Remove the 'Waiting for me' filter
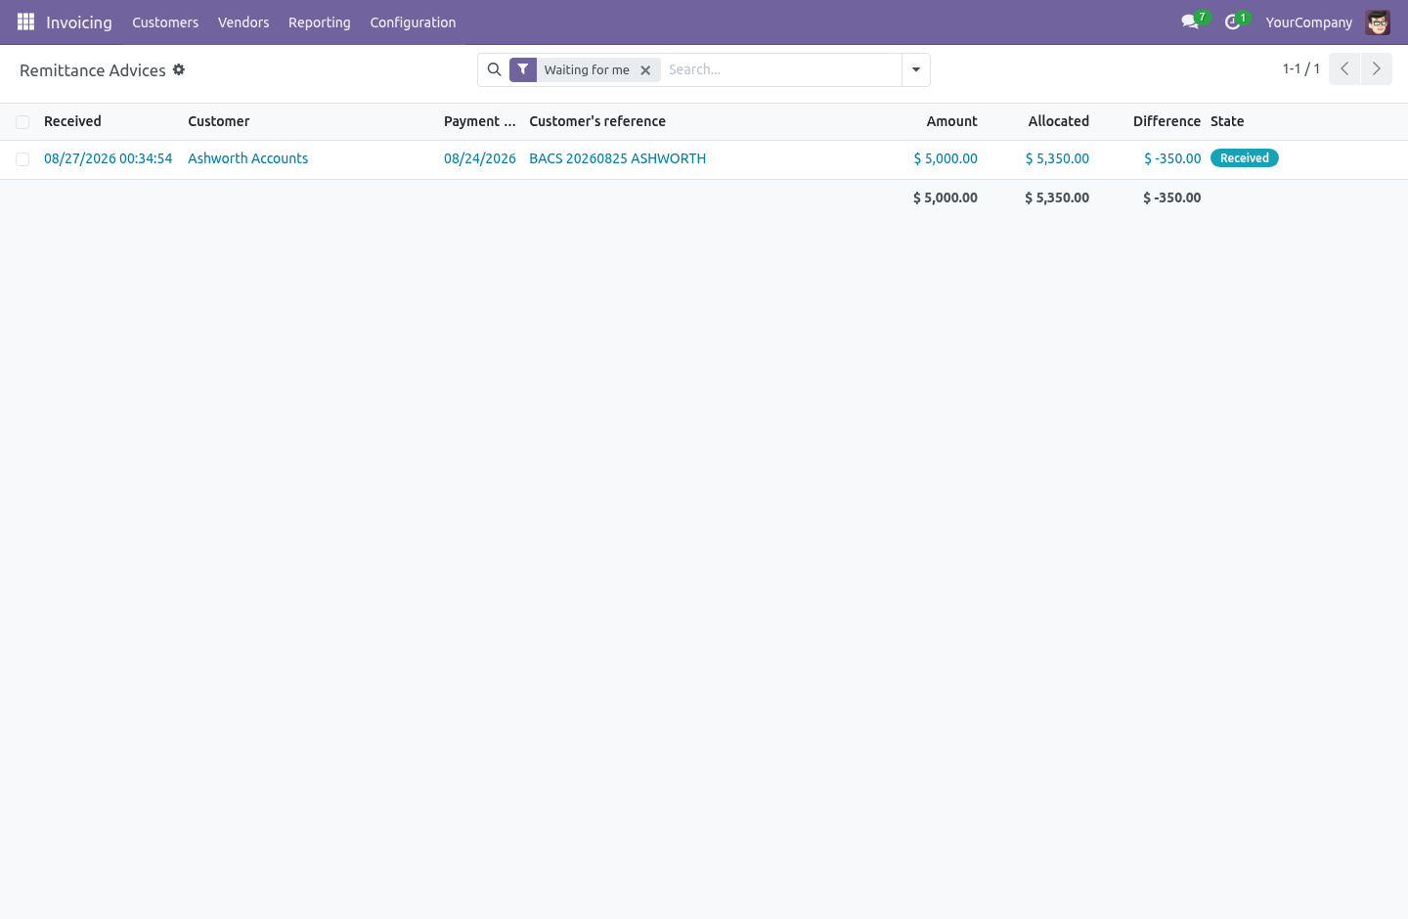The height and width of the screenshot is (919, 1408). 645,70
